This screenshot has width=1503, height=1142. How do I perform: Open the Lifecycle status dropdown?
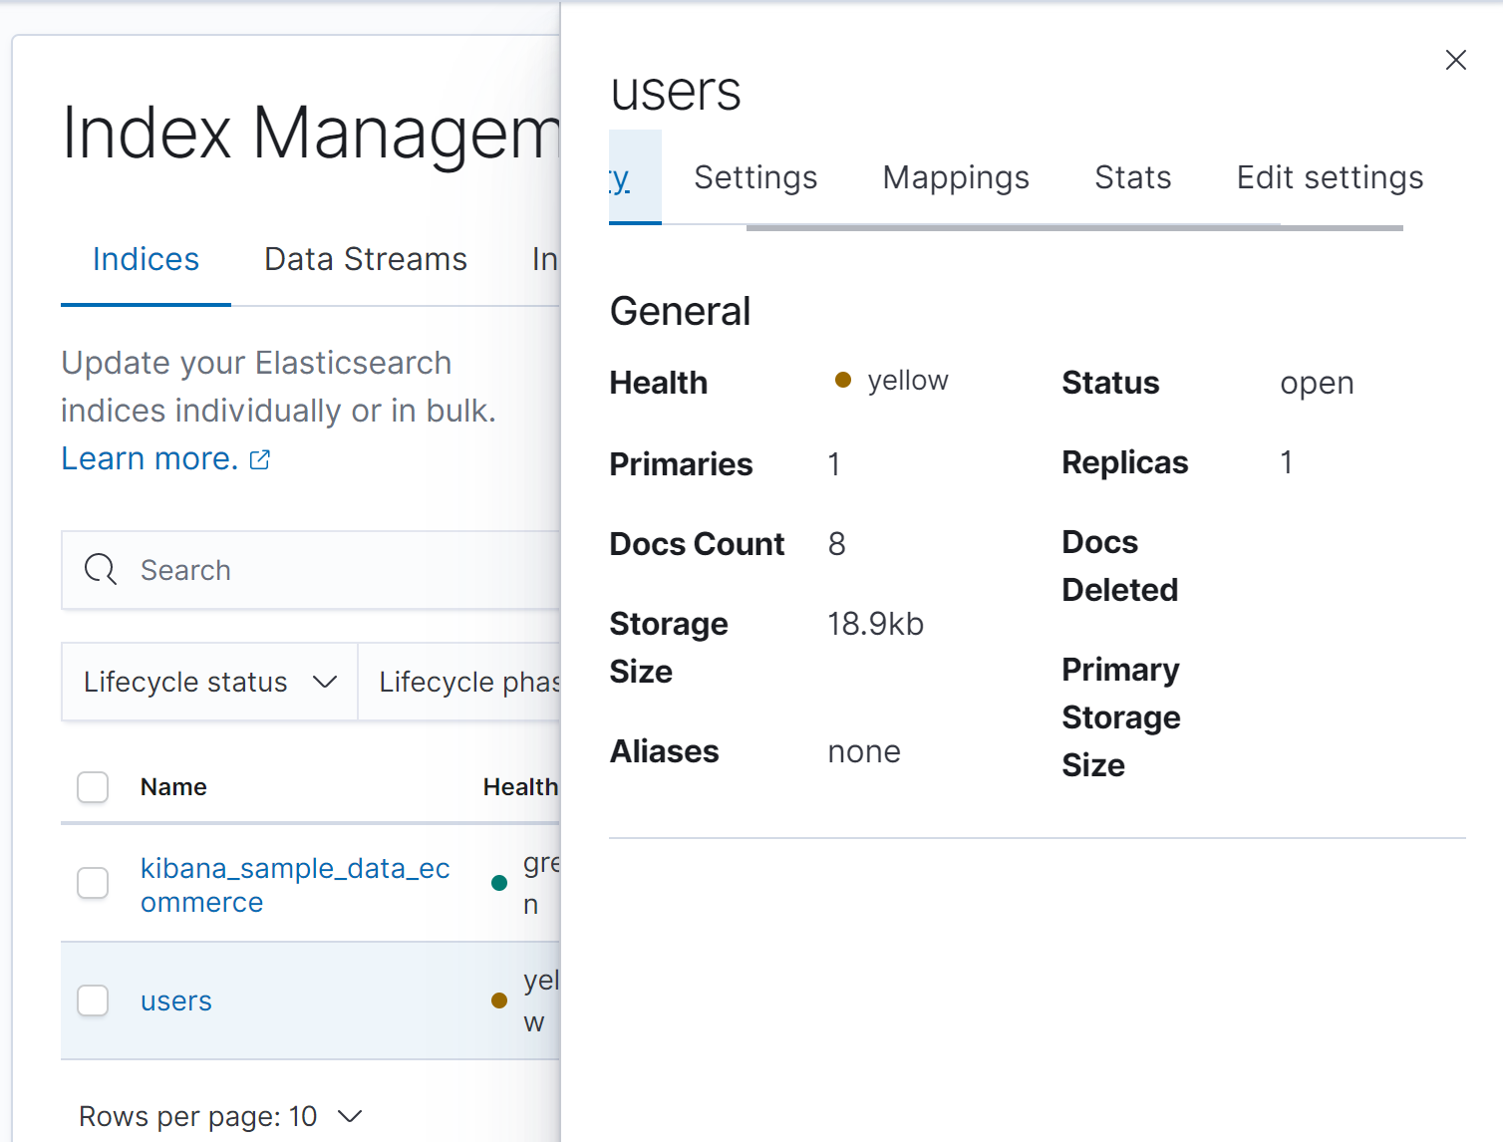[x=209, y=682]
